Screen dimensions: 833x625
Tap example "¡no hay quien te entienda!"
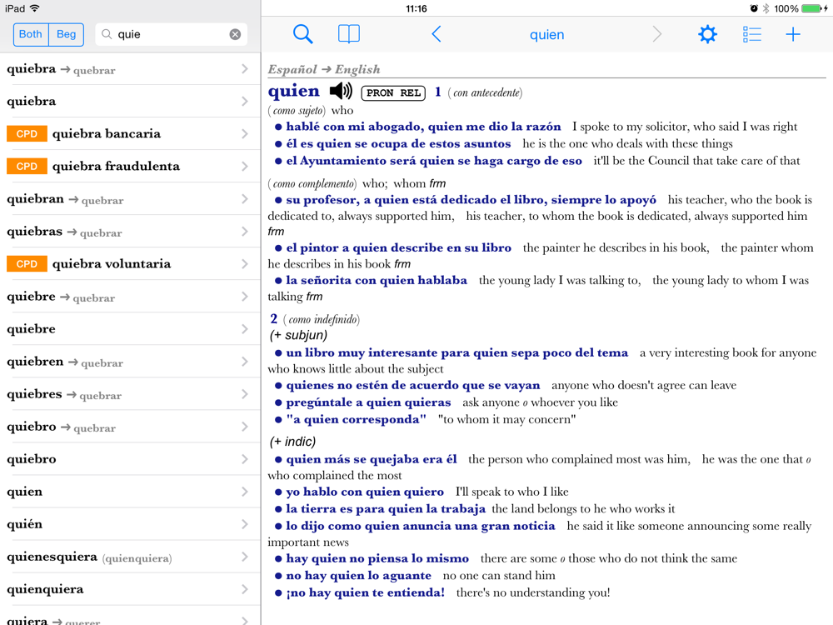pyautogui.click(x=365, y=592)
